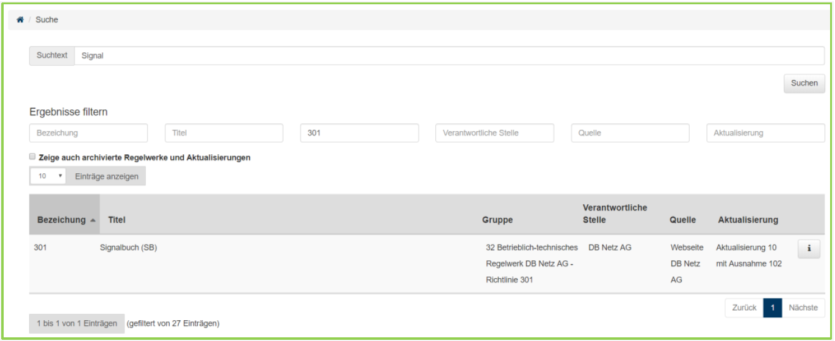
Task: Select page 1 in pagination
Action: click(x=772, y=308)
